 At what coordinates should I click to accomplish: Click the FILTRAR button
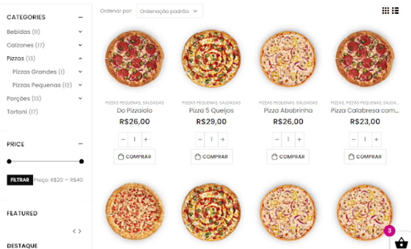pos(20,180)
